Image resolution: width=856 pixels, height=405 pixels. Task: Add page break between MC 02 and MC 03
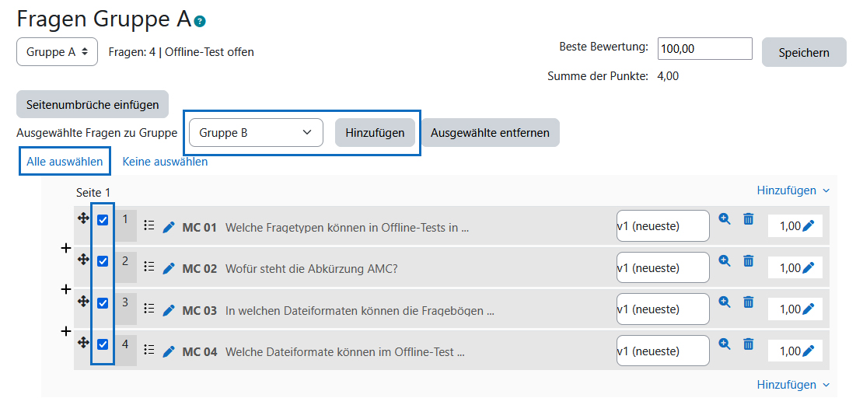[x=65, y=289]
